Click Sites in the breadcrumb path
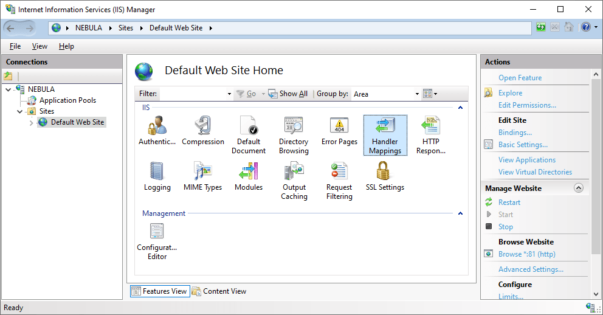Screen dimensions: 603x315 click(126, 28)
